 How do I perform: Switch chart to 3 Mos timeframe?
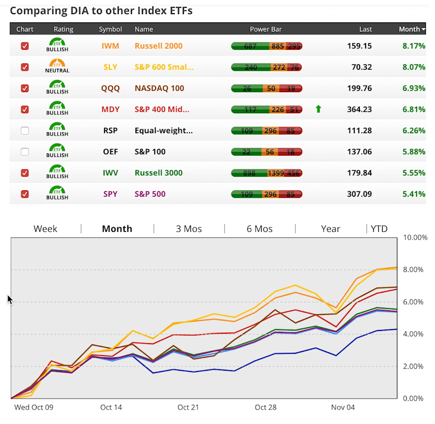(189, 229)
